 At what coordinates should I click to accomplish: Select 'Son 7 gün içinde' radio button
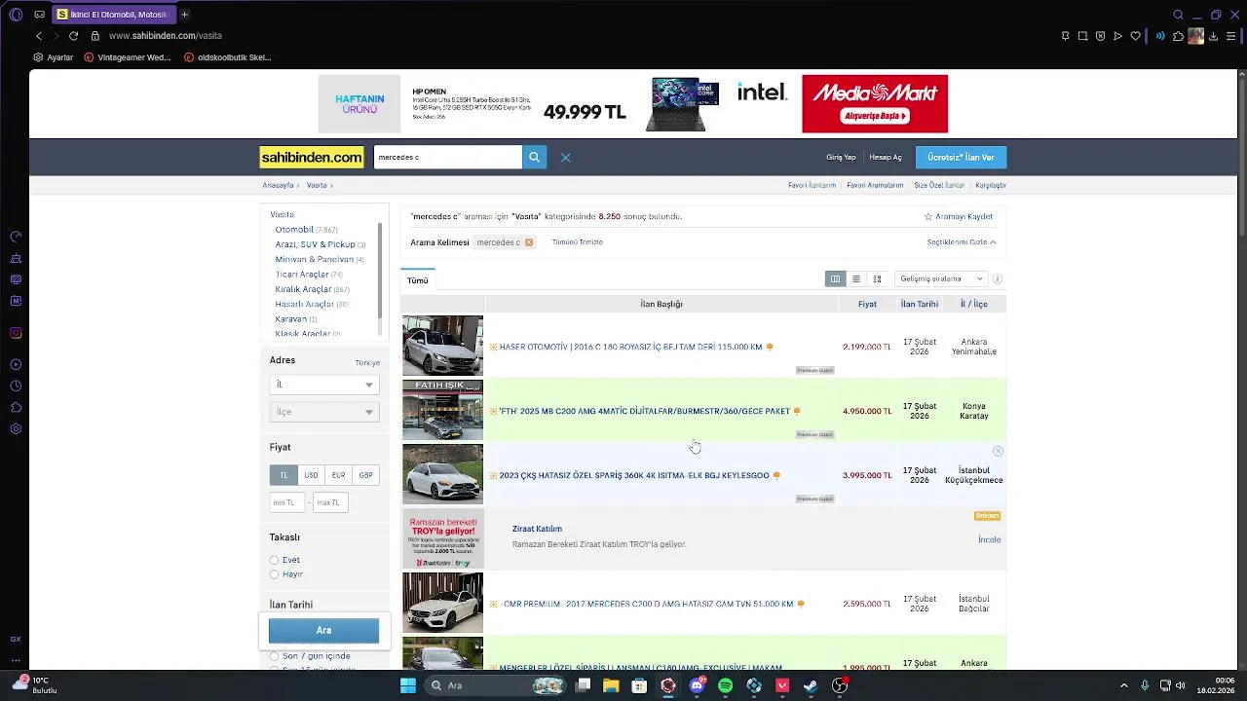tap(274, 656)
